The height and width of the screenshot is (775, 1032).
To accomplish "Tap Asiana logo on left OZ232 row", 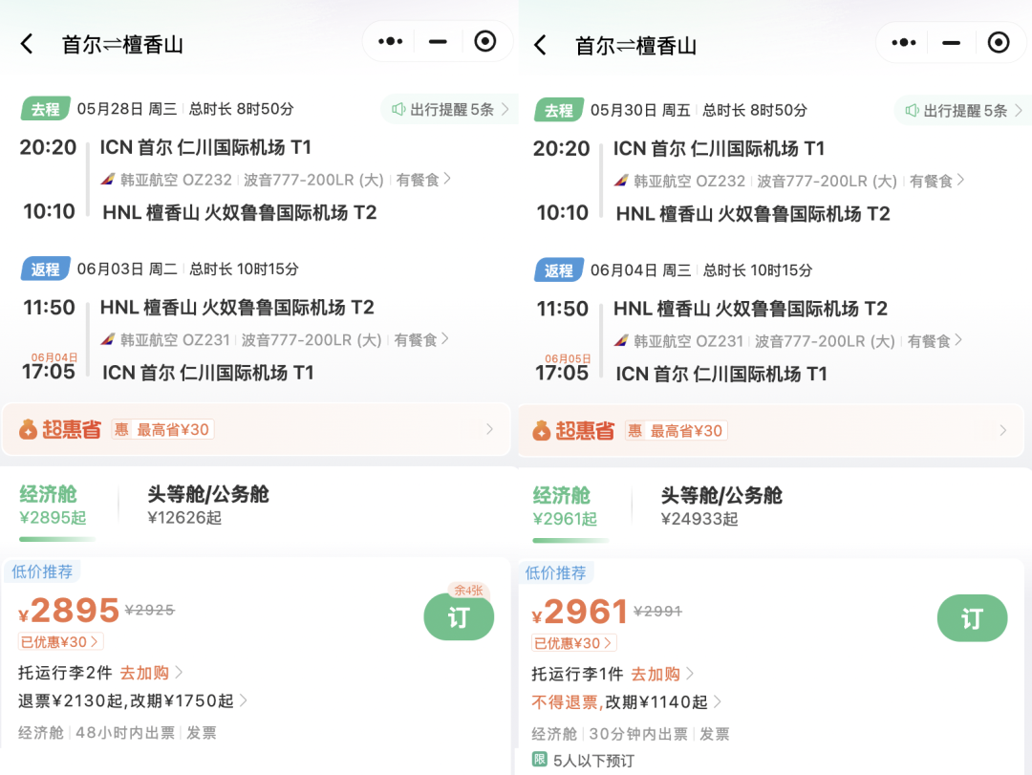I will pyautogui.click(x=108, y=179).
